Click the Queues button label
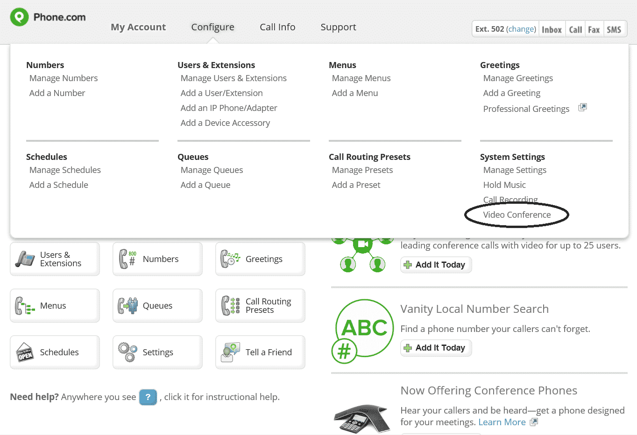 [157, 306]
